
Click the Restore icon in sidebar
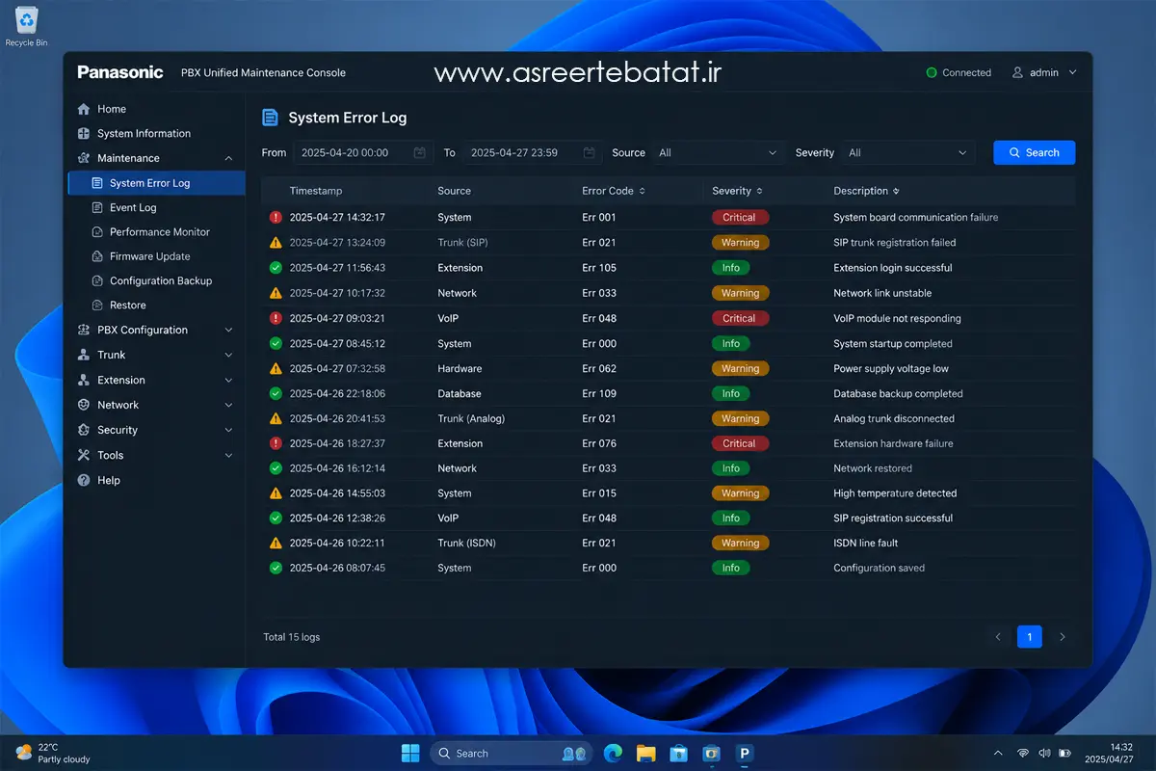(x=96, y=306)
